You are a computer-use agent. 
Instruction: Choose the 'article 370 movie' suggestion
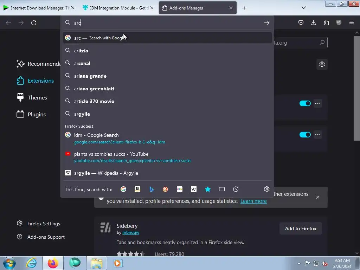tap(167, 101)
